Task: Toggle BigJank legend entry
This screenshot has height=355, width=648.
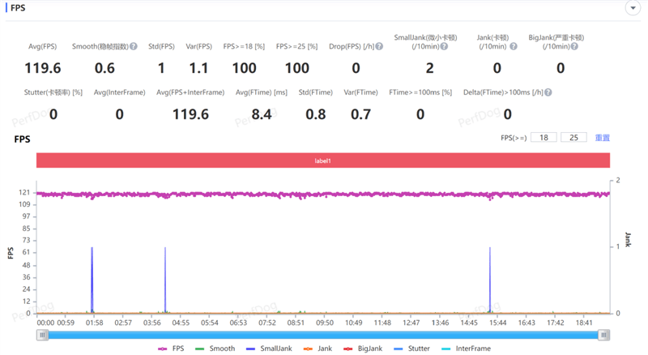Action: [x=363, y=349]
